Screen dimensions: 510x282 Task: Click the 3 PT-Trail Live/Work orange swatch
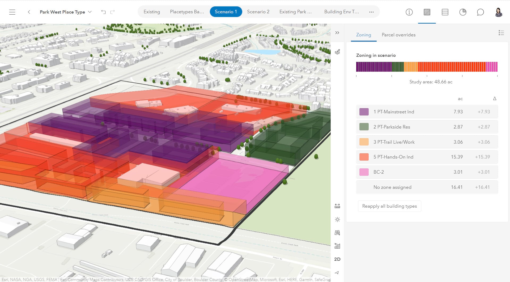pyautogui.click(x=364, y=142)
